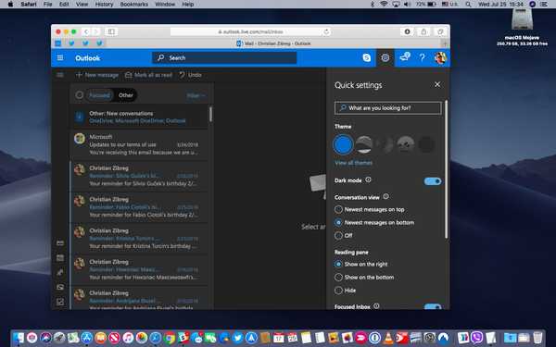Click the account profile picture
The image size is (556, 347).
pyautogui.click(x=440, y=57)
